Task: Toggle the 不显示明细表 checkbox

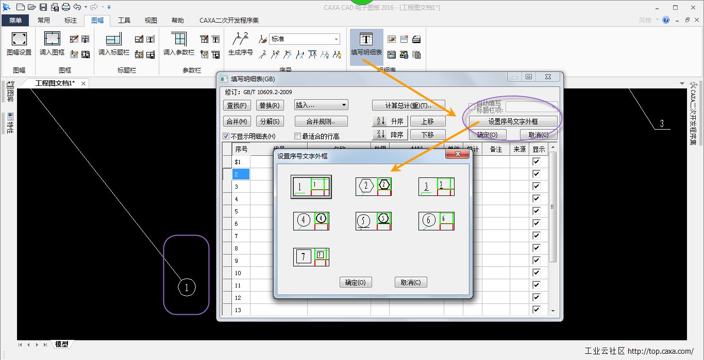Action: [226, 136]
